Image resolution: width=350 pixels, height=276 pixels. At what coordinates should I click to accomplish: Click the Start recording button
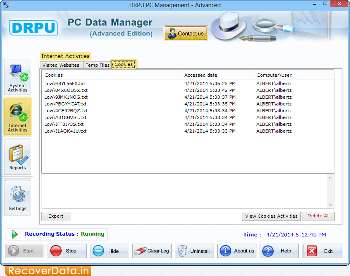(25, 251)
